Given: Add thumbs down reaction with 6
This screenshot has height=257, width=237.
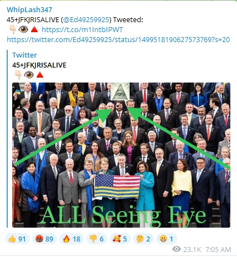Looking at the screenshot, I should (x=96, y=239).
